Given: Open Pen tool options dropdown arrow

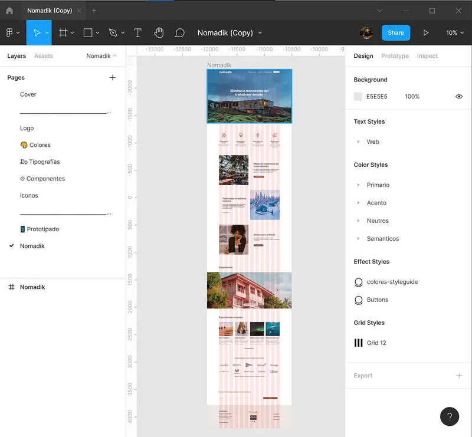Looking at the screenshot, I should (x=123, y=33).
